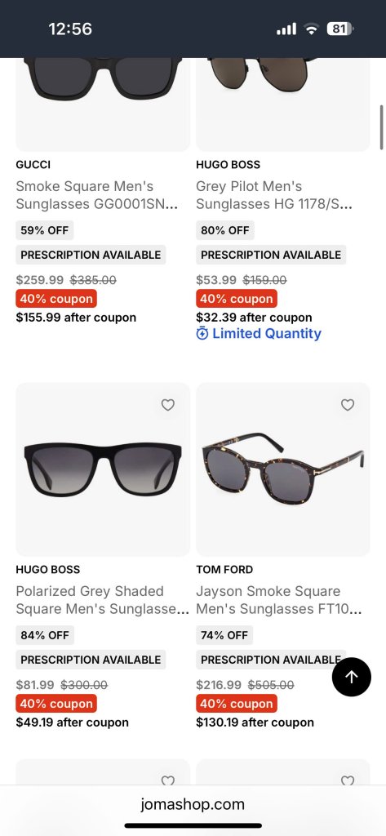Click 40% coupon badge on $81.99 item
Screen dimensions: 386x836
click(56, 704)
